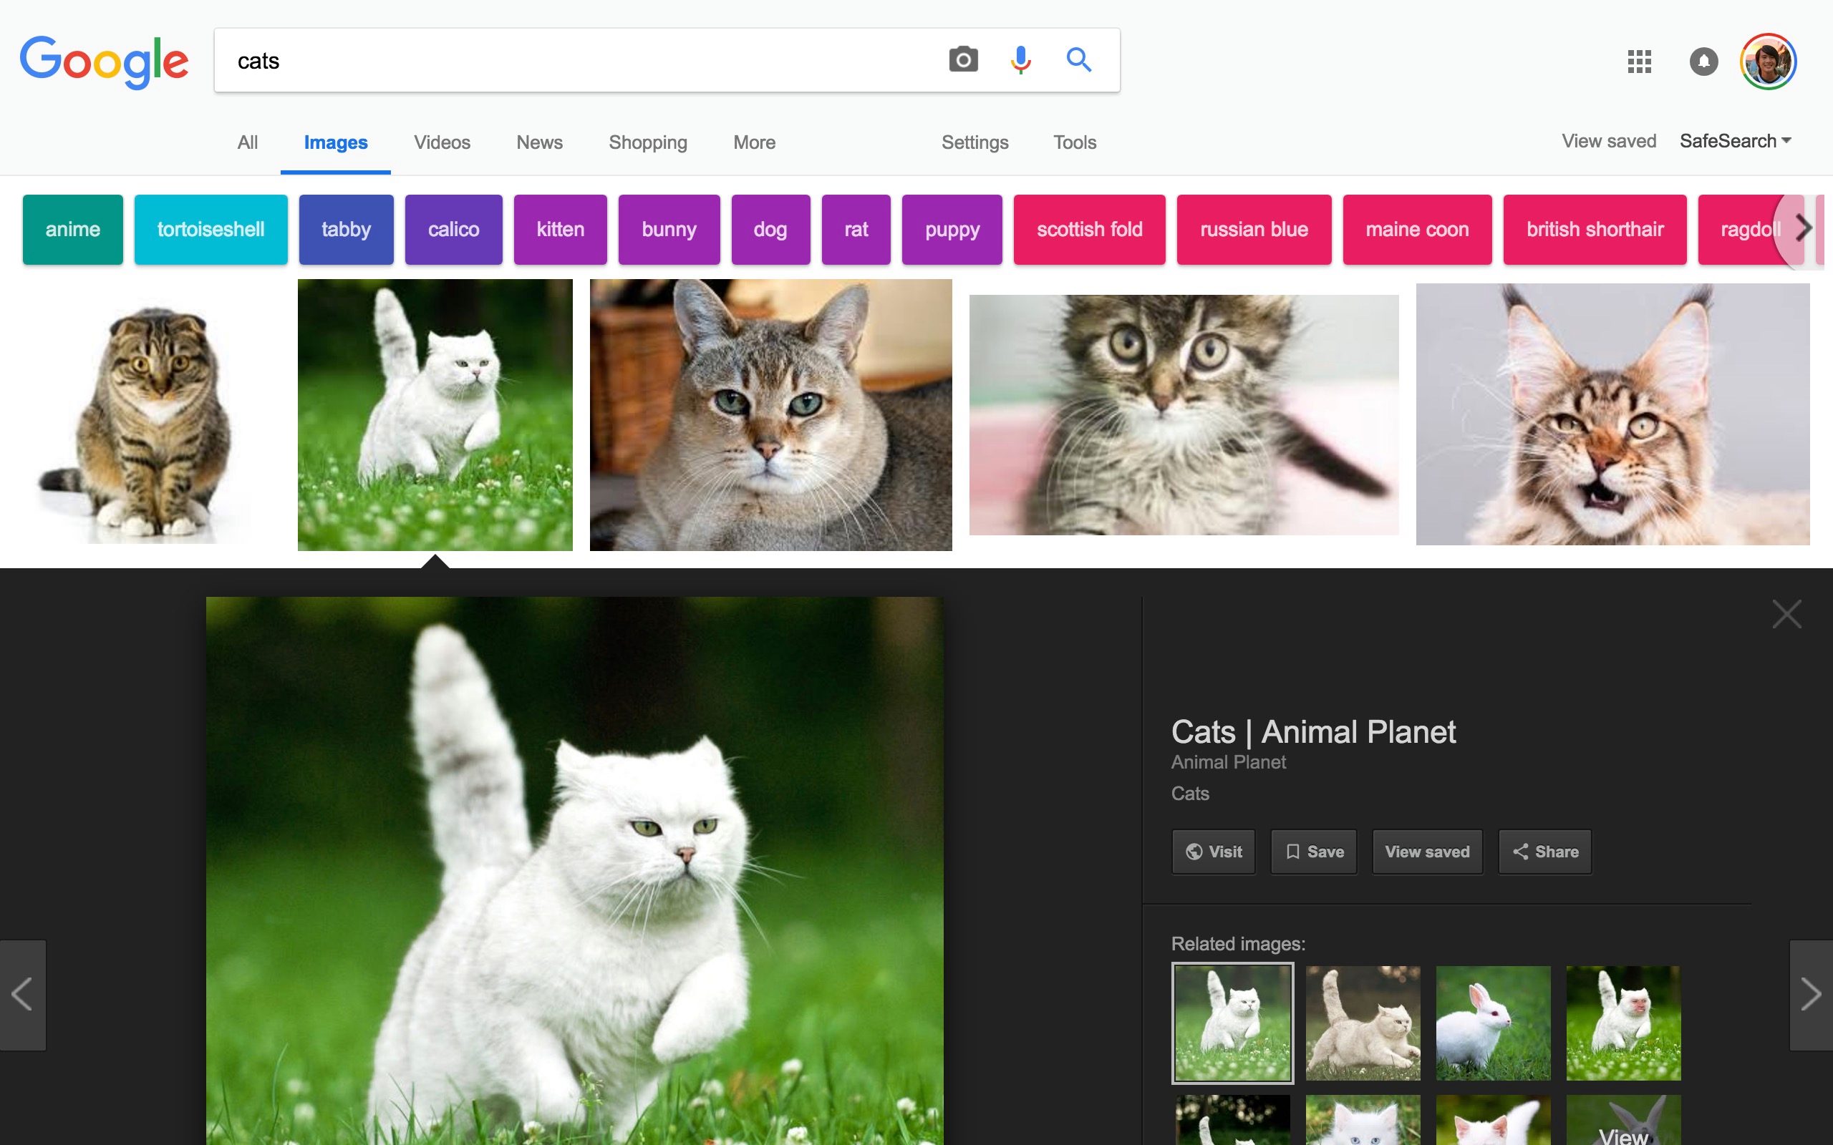Select the dog chip
The image size is (1833, 1145).
[x=770, y=230]
